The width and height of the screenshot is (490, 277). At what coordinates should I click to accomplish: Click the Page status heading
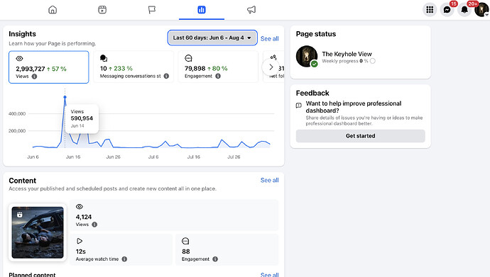pos(316,34)
